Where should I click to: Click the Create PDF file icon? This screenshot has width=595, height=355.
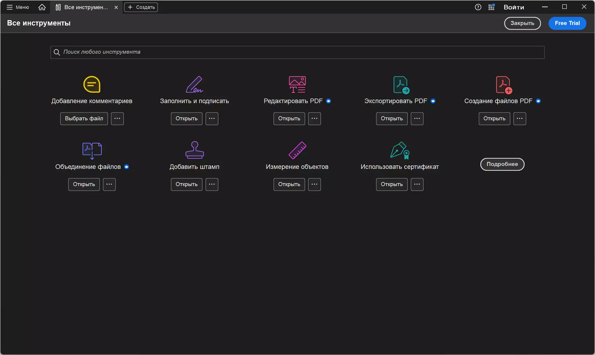coord(504,85)
